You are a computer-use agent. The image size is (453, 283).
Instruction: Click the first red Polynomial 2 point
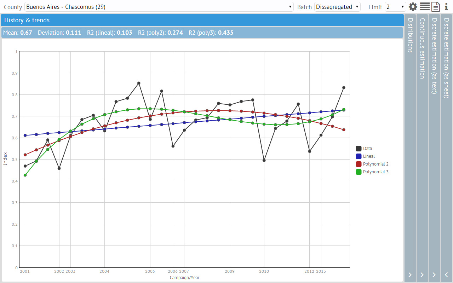click(x=25, y=155)
